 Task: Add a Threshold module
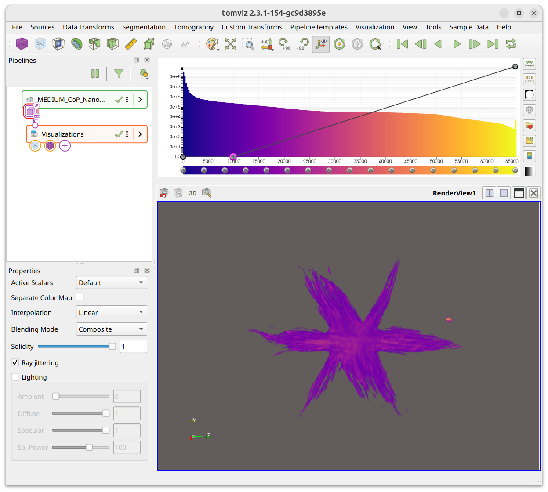[94, 44]
